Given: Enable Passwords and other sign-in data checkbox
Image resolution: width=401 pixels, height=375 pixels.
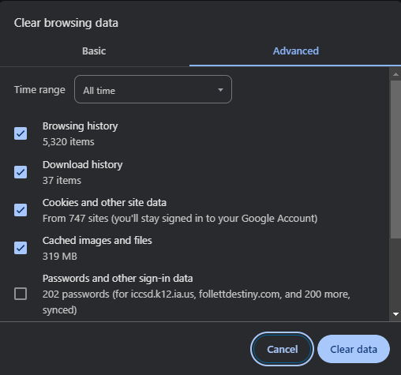Looking at the screenshot, I should (21, 294).
